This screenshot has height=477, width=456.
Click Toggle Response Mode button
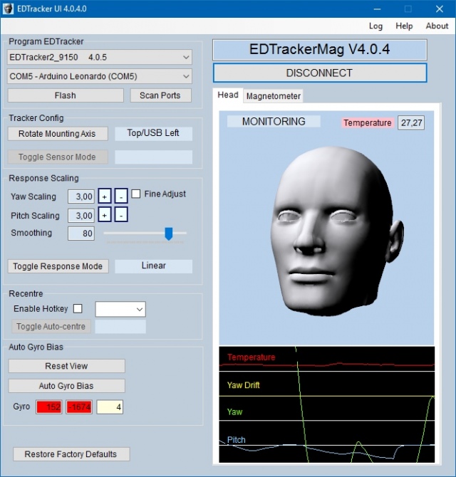click(58, 266)
